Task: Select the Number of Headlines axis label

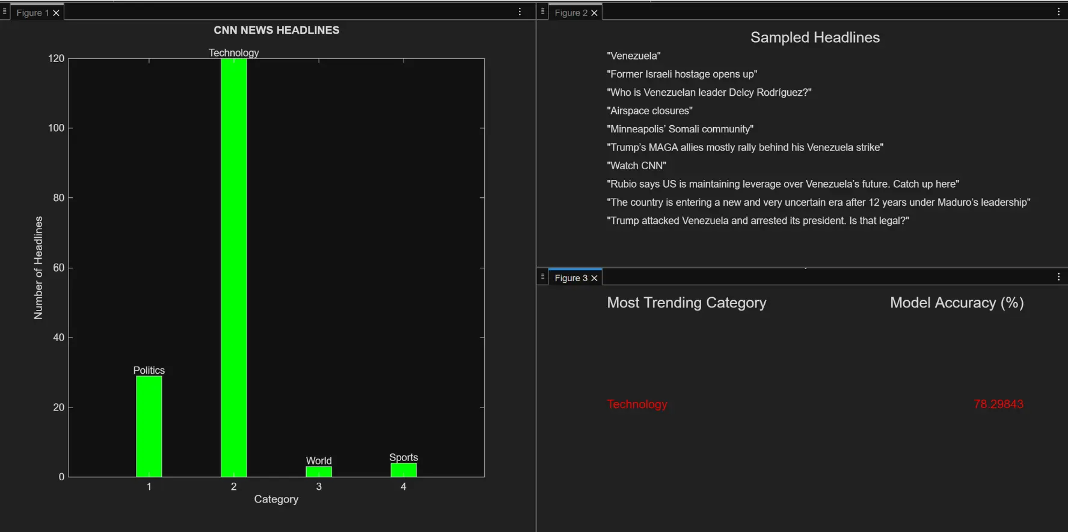Action: coord(38,268)
